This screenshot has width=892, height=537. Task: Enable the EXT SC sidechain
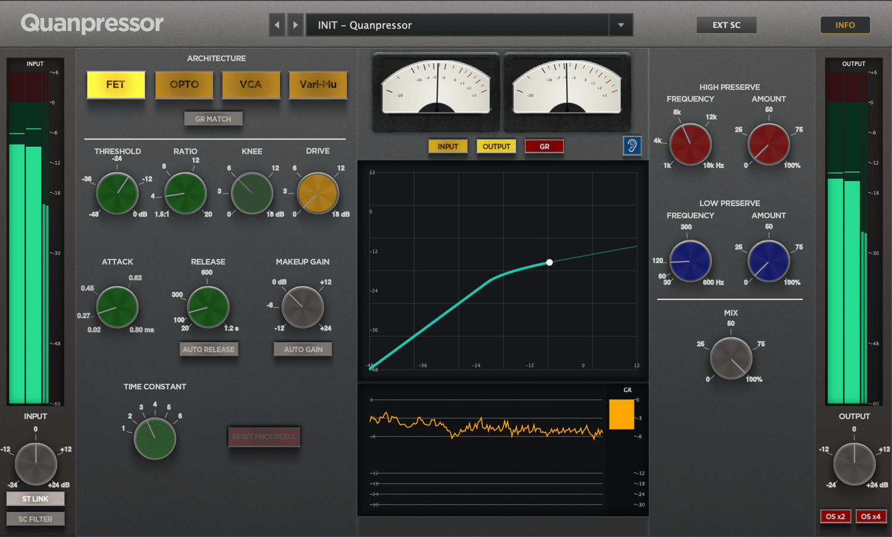click(x=727, y=25)
